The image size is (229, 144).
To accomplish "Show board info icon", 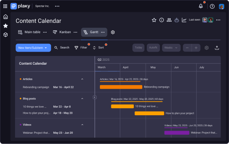I will coord(161,20).
